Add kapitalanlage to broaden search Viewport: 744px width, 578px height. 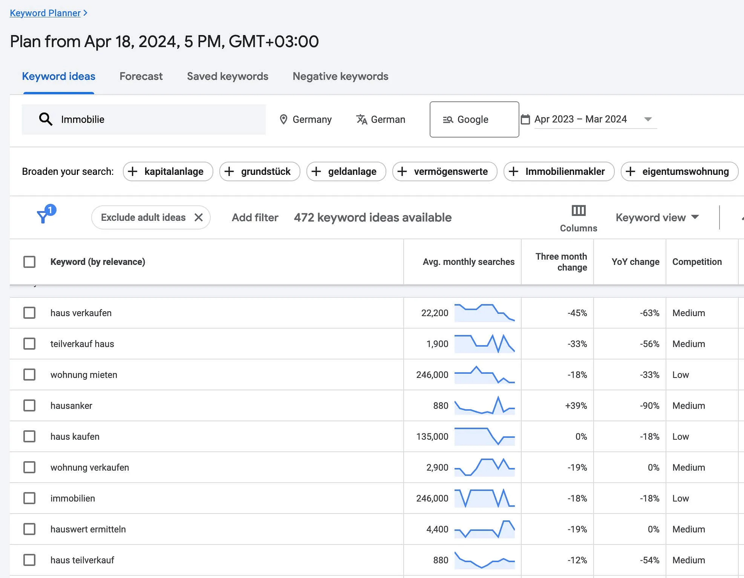tap(168, 171)
